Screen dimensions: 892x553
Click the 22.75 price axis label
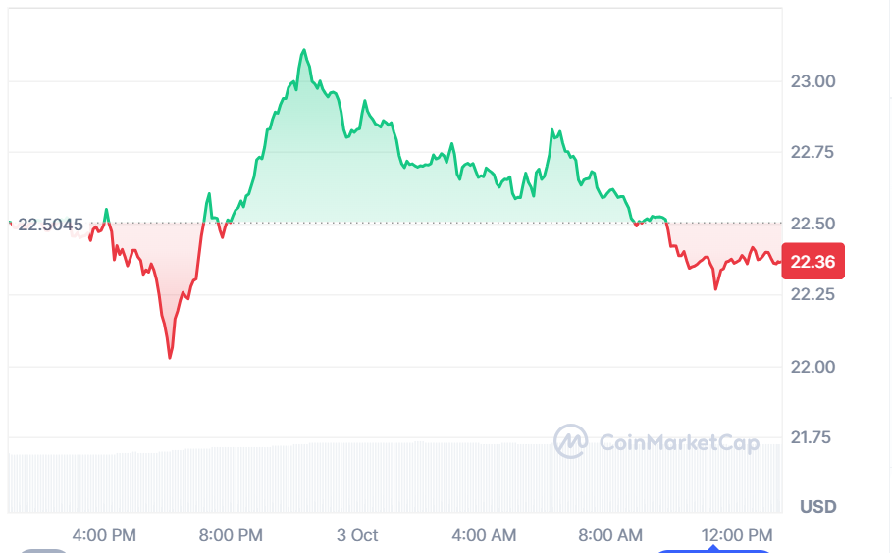tap(813, 152)
